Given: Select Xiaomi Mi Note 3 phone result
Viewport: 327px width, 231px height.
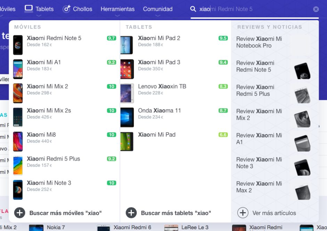Looking at the screenshot, I should (x=65, y=190).
